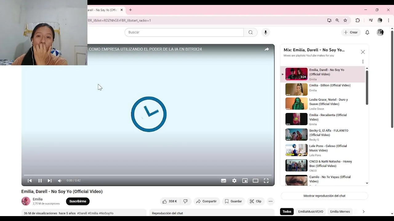The width and height of the screenshot is (394, 221).
Task: Play Lele Pons - Celoso from the playlist
Action: (323, 150)
